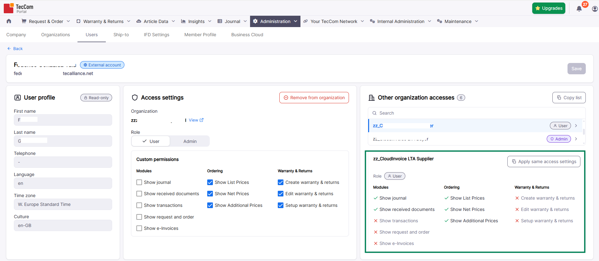
Task: Click Apply same access settings button
Action: click(x=544, y=162)
